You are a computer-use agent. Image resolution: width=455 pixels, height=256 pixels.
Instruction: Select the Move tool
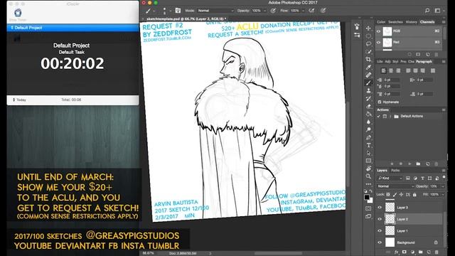click(368, 28)
